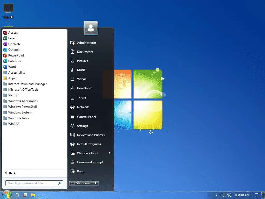Show hidden tray icons arrow
The height and width of the screenshot is (199, 265).
tap(216, 195)
